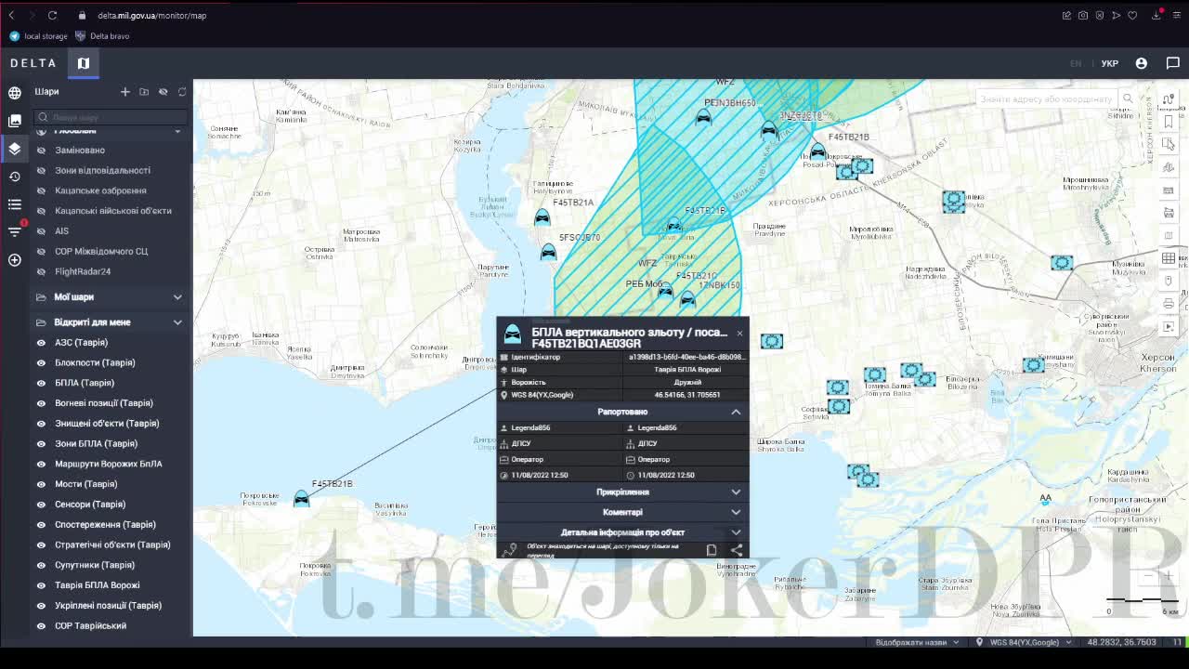Viewport: 1189px width, 669px height.
Task: Click the table grid tool on map toolbar
Action: (1169, 257)
